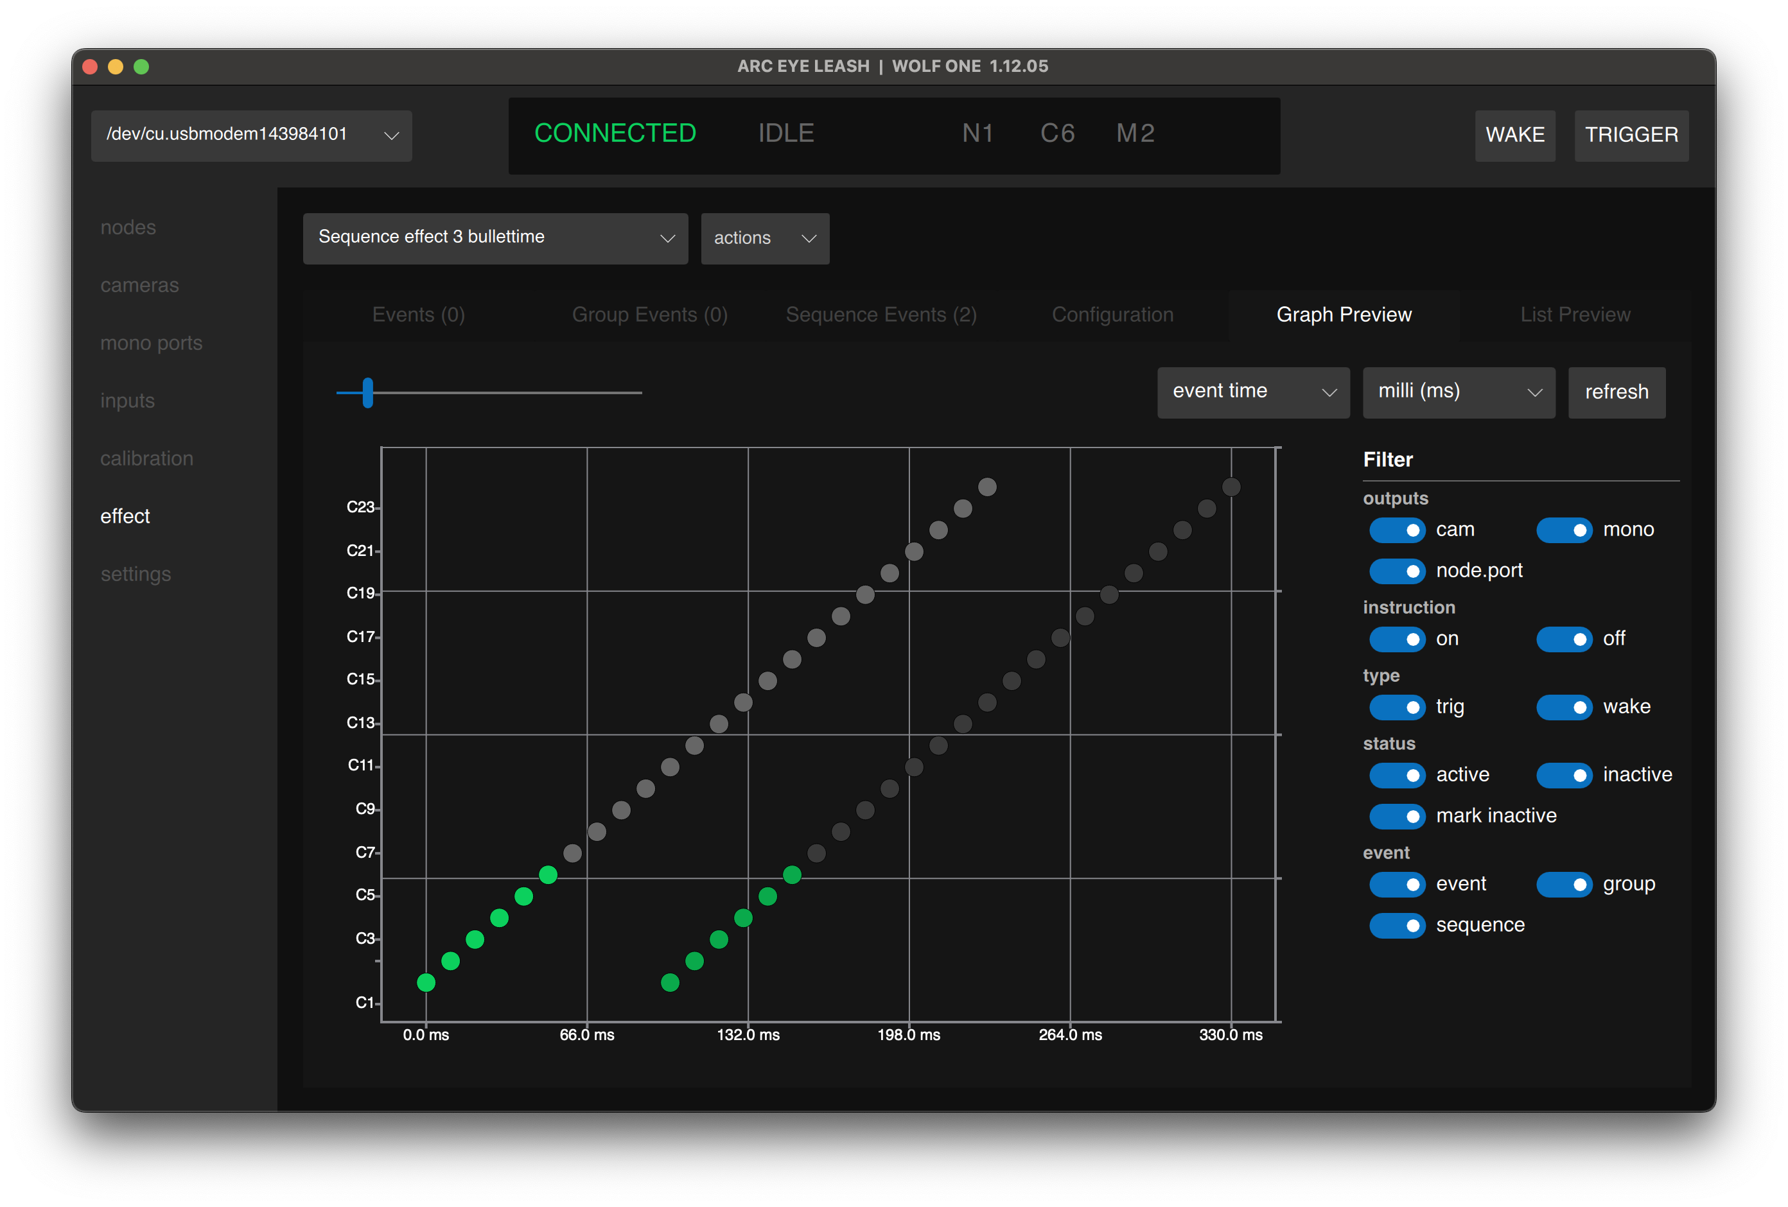Click the blue zoom slider handle
1788x1207 pixels.
click(x=368, y=392)
